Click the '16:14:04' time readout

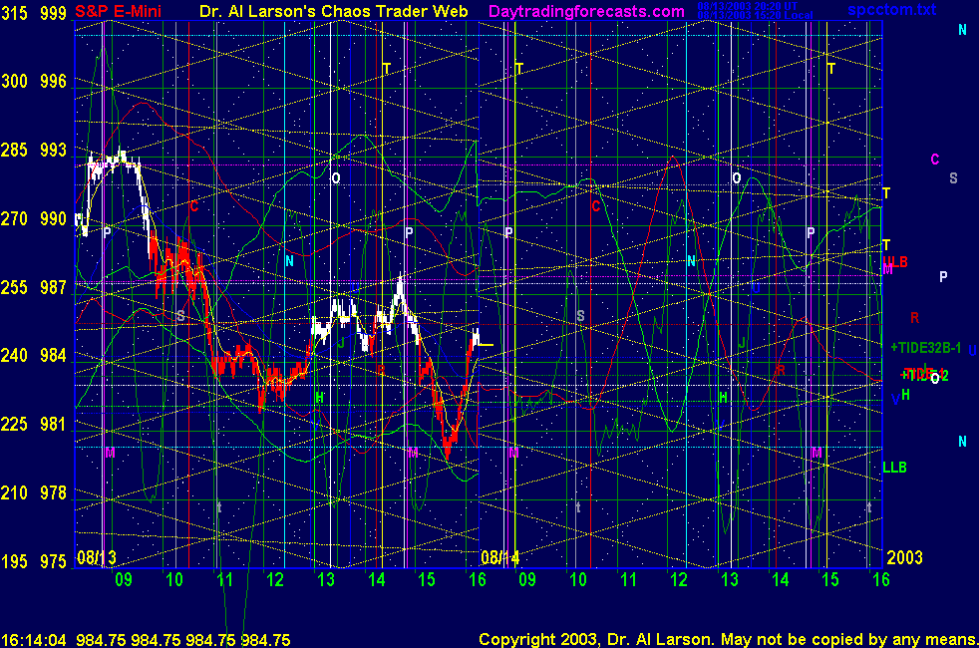[34, 640]
